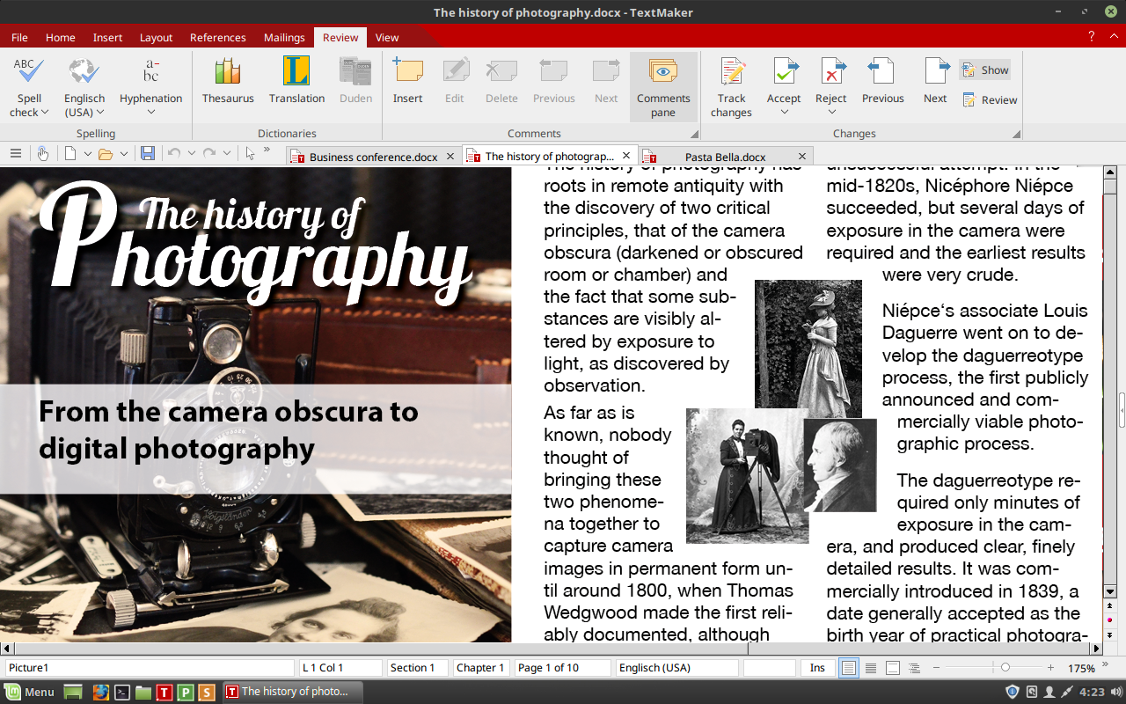
Task: Open the Hyphenation dropdown
Action: [150, 112]
